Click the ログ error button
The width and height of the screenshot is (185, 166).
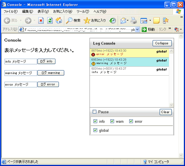point(48,84)
